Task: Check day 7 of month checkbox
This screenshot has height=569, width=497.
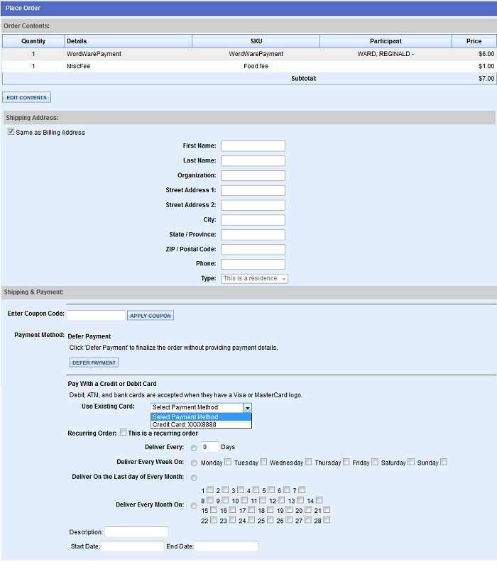Action: (302, 490)
